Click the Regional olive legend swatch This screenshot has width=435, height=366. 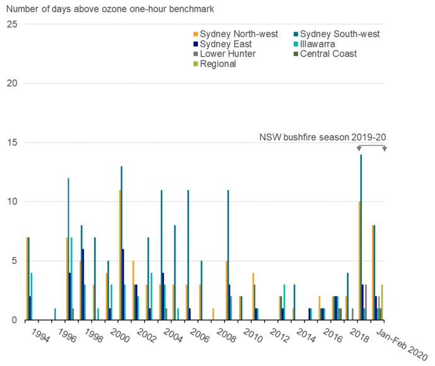pyautogui.click(x=195, y=64)
